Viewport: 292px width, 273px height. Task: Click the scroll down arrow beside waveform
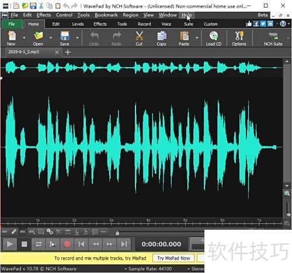coord(287,185)
